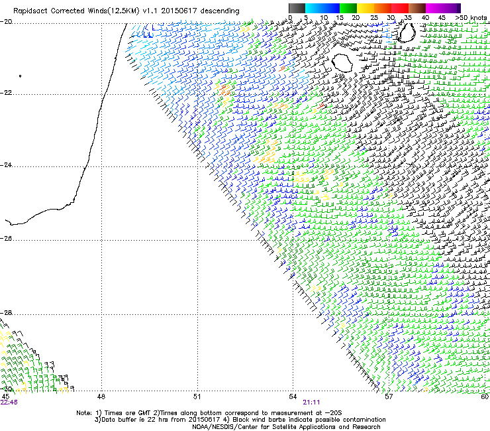Click the magenta-purple 40-50 knots legend segment
The height and width of the screenshot is (431, 490).
point(443,8)
